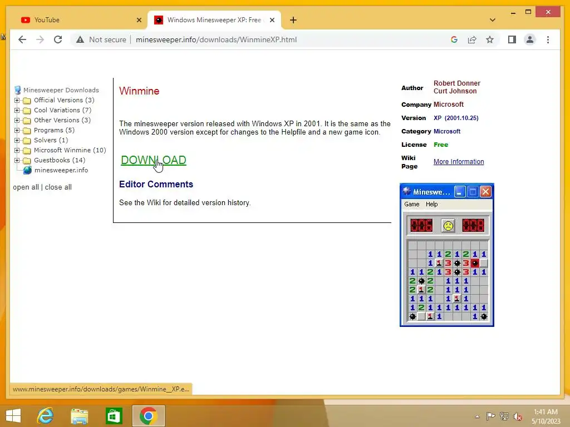
Task: Expand the Guestbooks folder
Action: (17, 160)
